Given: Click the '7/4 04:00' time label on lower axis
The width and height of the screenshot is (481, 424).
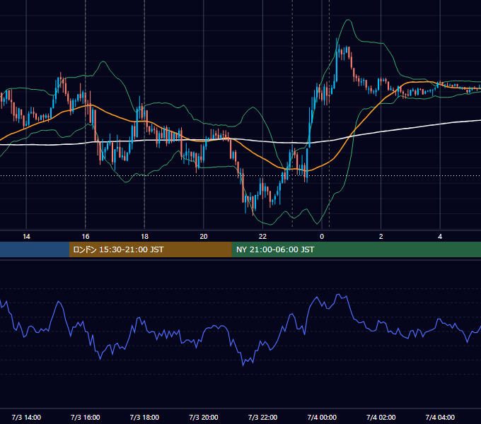Looking at the screenshot, I should tap(440, 417).
